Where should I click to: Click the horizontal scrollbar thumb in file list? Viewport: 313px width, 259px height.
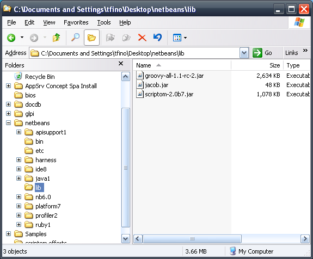point(192,239)
